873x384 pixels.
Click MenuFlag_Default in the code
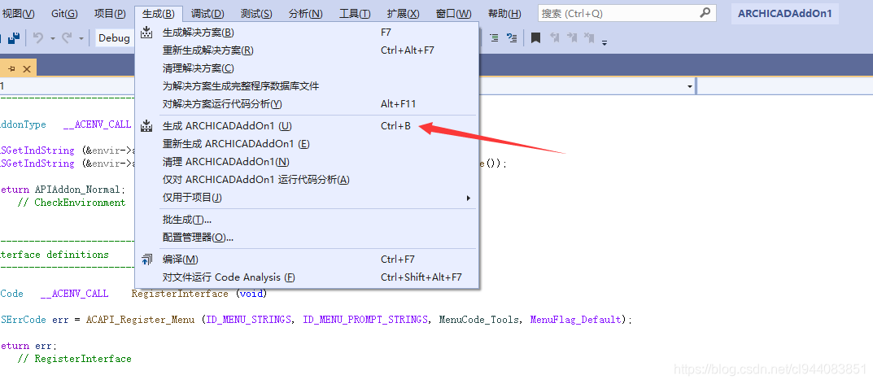pos(576,320)
